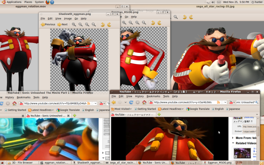Open new tab in front Firefox window

159,115
